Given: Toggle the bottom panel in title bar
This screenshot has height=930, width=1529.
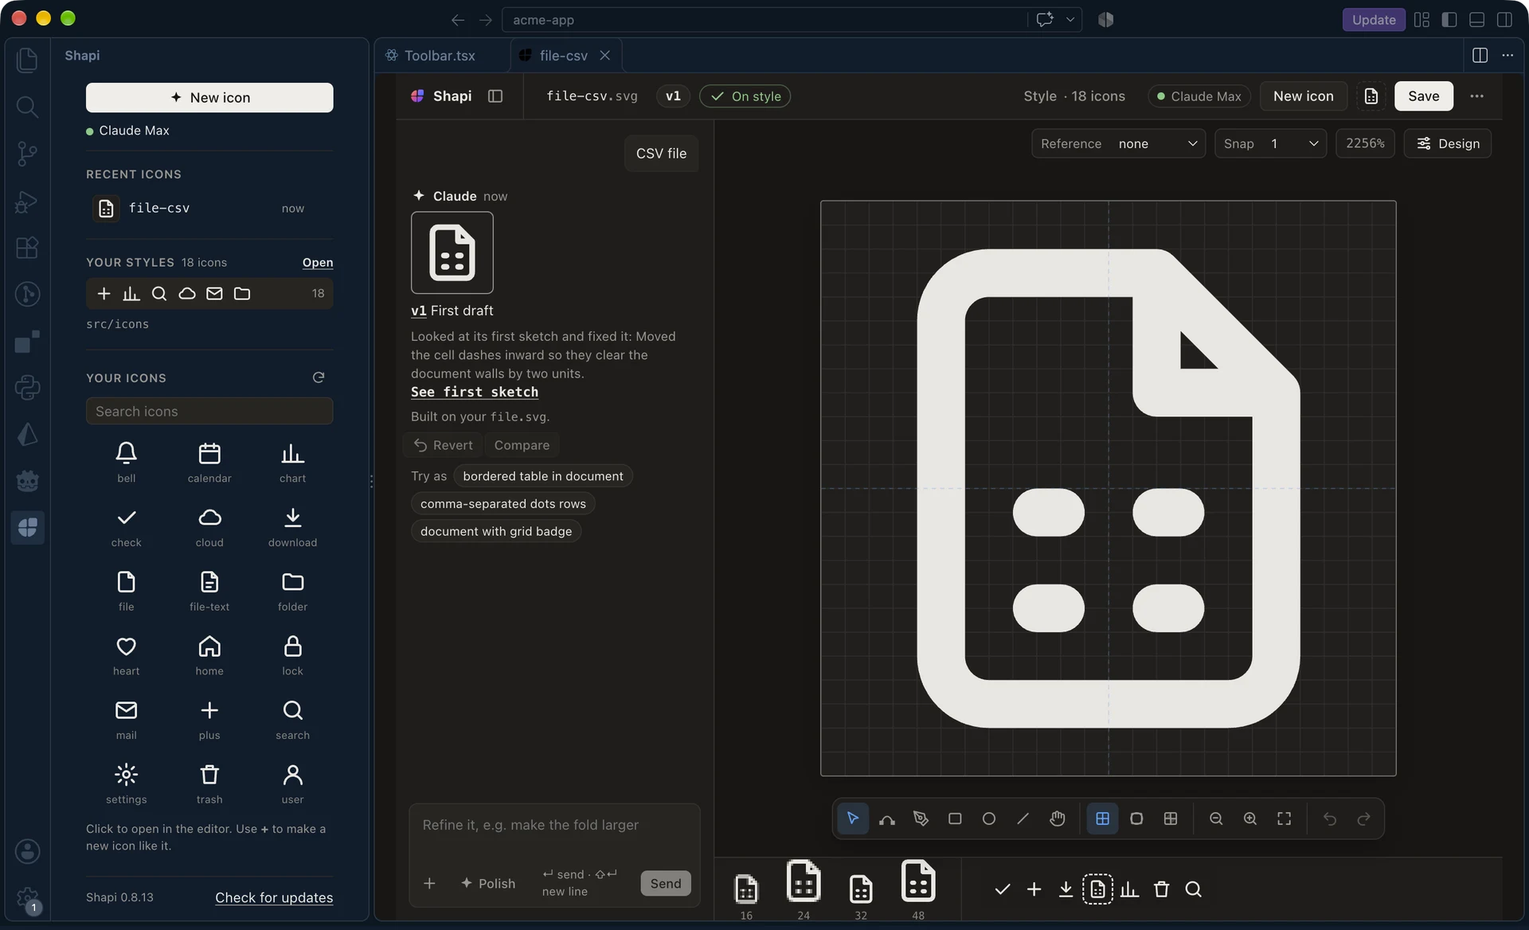Looking at the screenshot, I should [x=1477, y=20].
